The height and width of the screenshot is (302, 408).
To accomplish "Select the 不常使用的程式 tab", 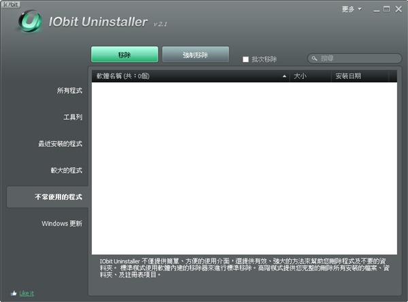I will pyautogui.click(x=48, y=197).
